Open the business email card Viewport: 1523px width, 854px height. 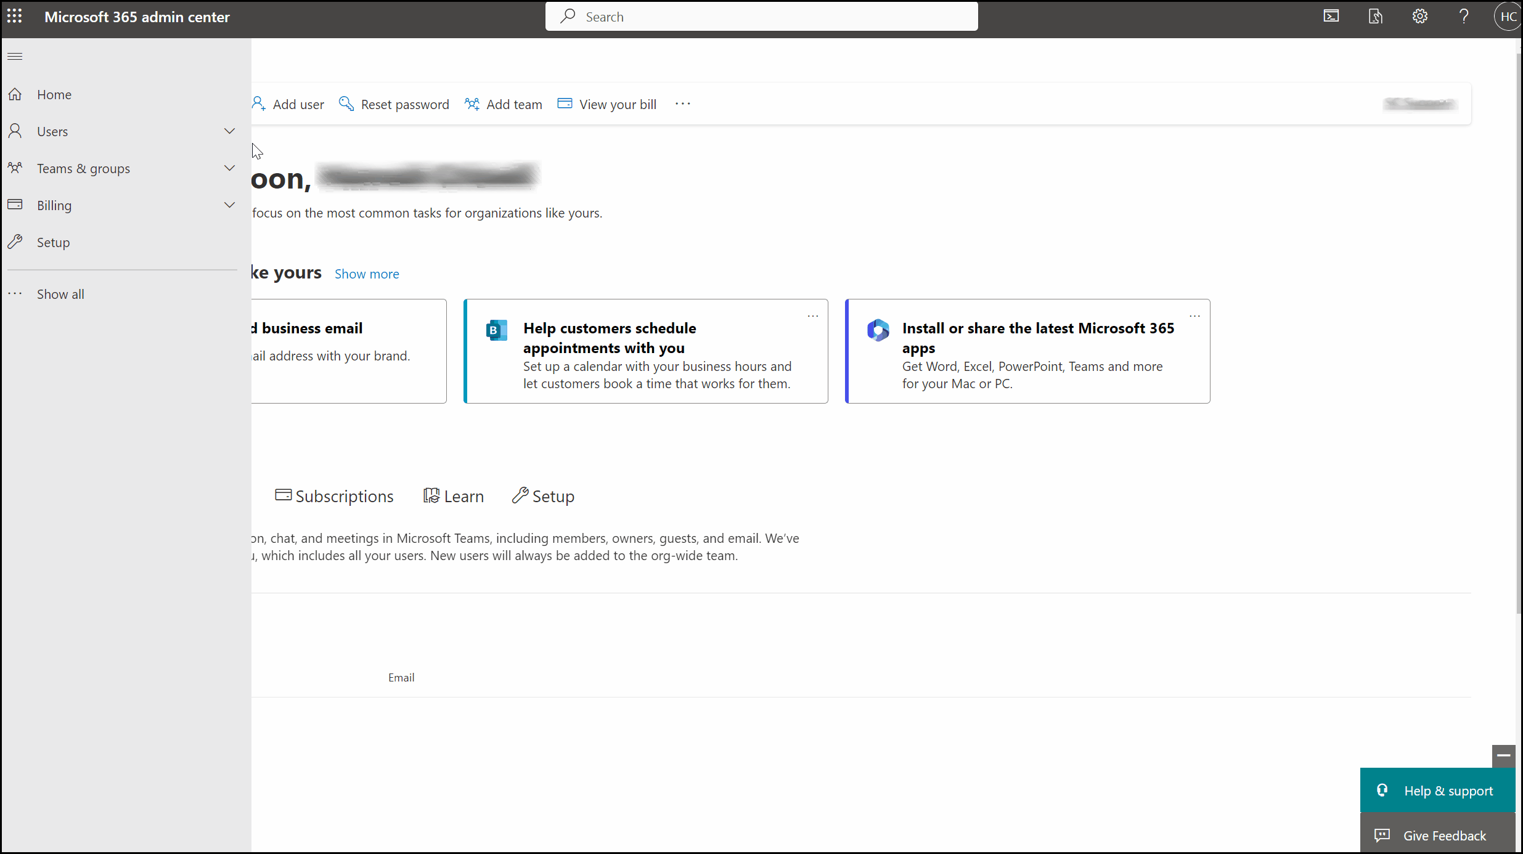(x=349, y=351)
